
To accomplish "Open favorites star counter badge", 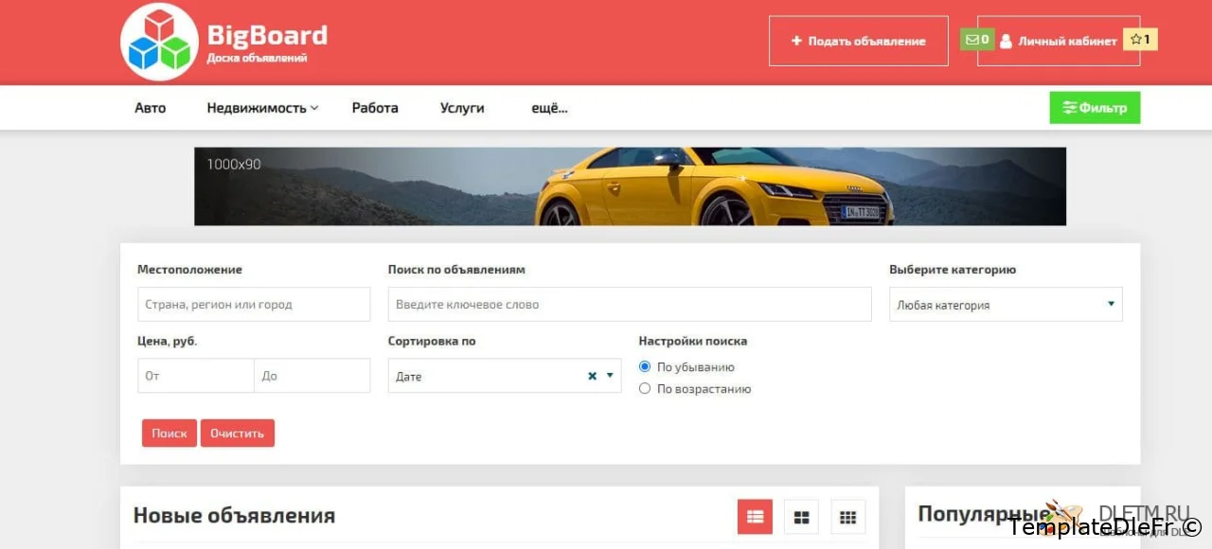I will click(1140, 40).
